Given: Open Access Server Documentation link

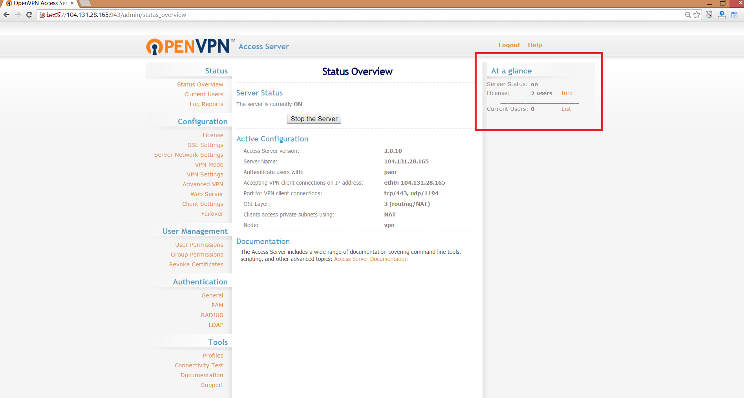Looking at the screenshot, I should tap(371, 259).
